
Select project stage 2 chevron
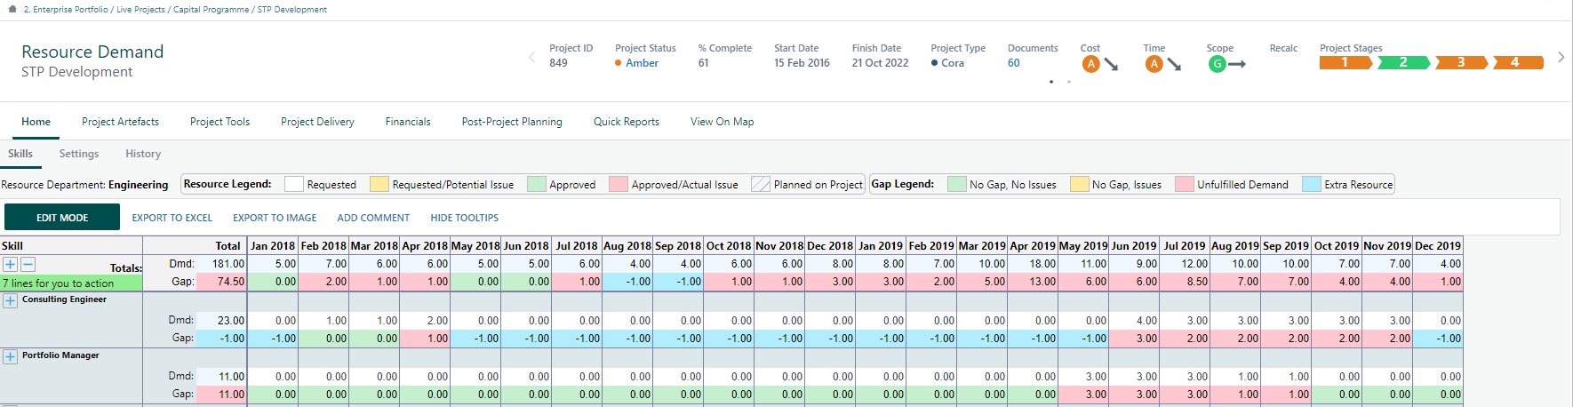tap(1403, 62)
